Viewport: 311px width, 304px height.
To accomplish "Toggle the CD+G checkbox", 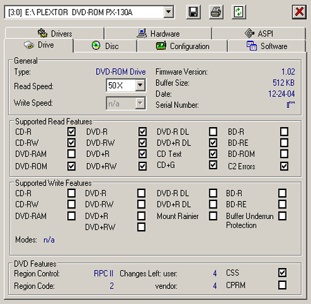I will point(213,165).
